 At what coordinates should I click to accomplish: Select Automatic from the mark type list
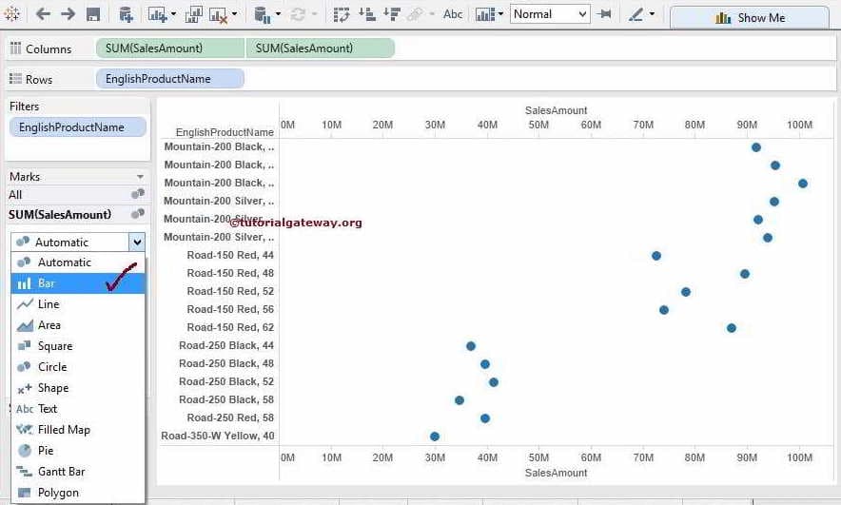click(78, 262)
